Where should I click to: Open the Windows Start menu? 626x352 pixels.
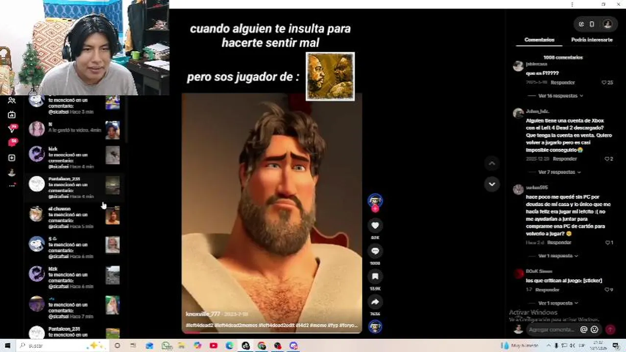(7, 346)
